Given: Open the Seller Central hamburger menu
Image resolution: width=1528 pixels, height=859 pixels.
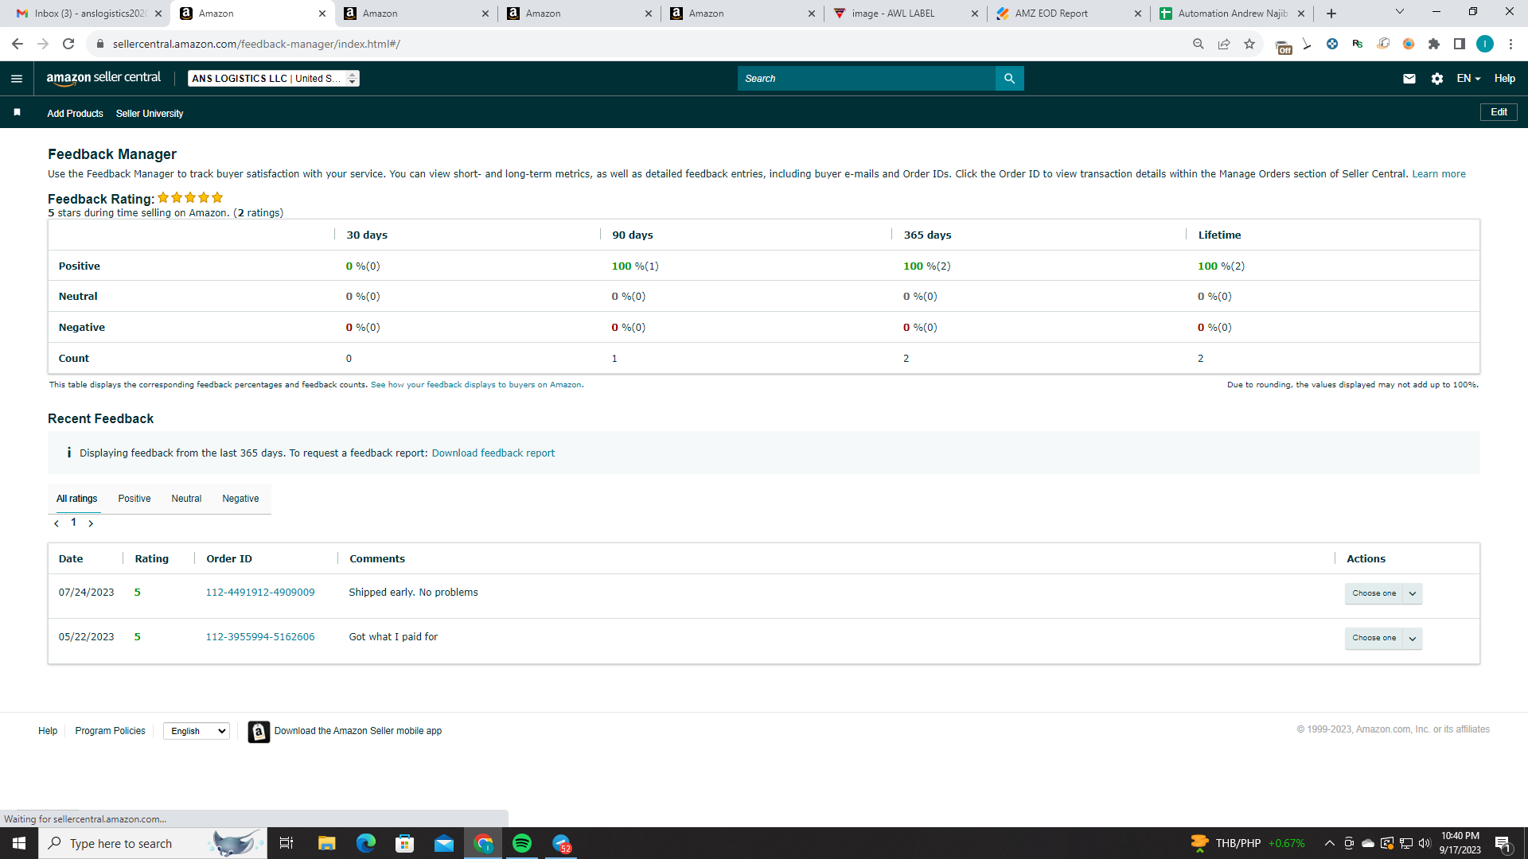Looking at the screenshot, I should (x=17, y=79).
